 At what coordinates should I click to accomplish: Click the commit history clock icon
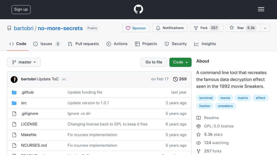(x=175, y=79)
